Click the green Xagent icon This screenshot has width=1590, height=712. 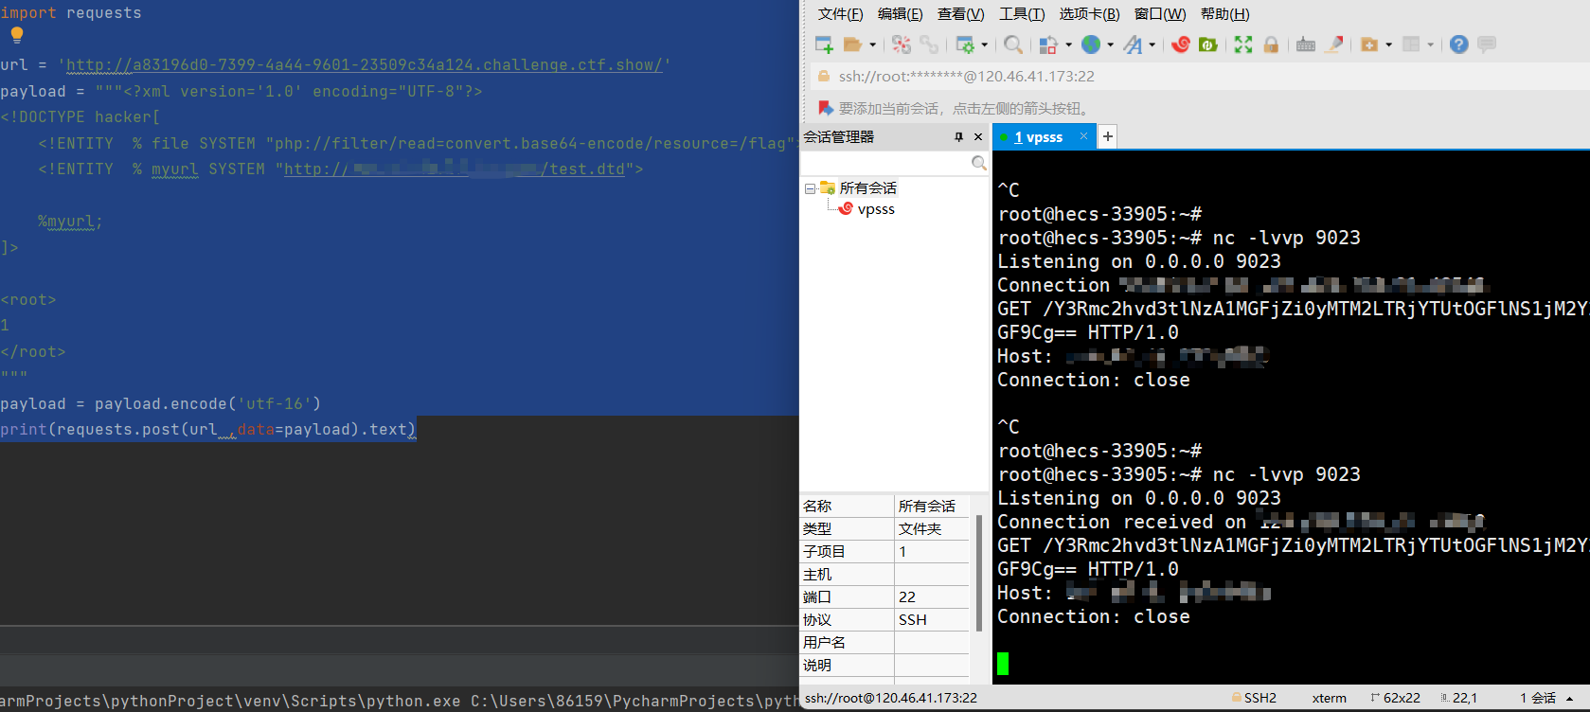pyautogui.click(x=1208, y=44)
